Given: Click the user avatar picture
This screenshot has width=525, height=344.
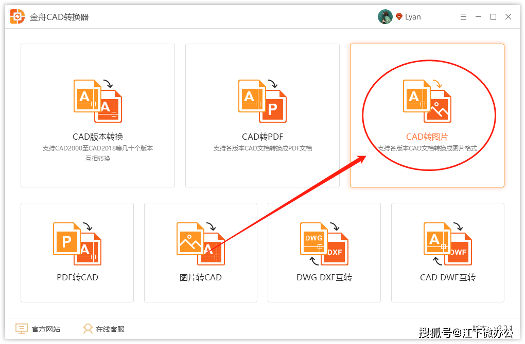Looking at the screenshot, I should [x=385, y=17].
